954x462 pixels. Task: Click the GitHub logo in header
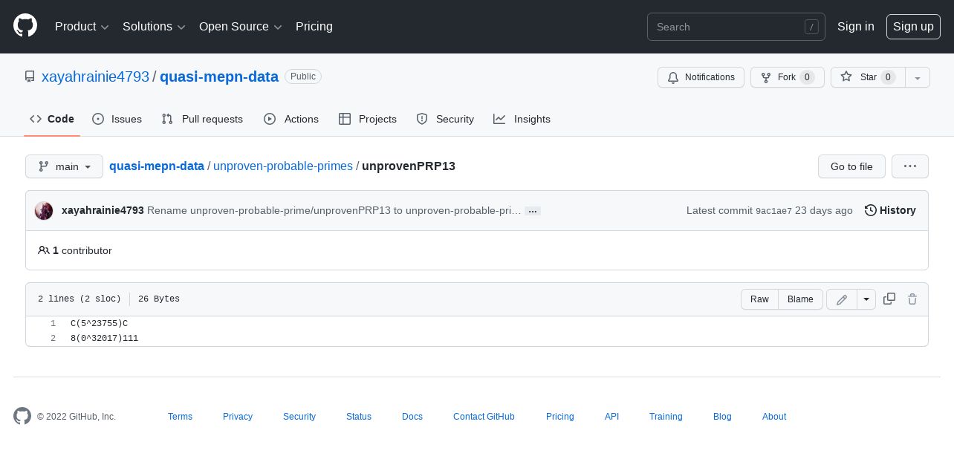pos(25,26)
